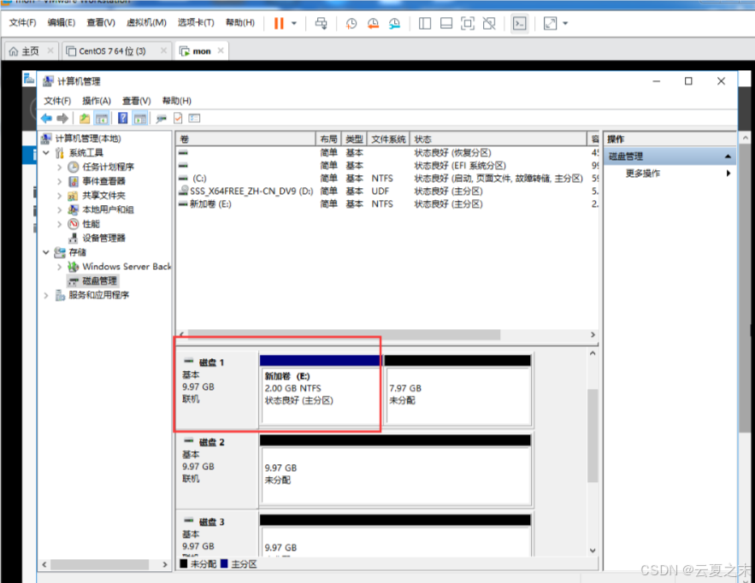Image resolution: width=755 pixels, height=583 pixels.
Task: Expand the 任务计划程序 node
Action: click(x=59, y=167)
